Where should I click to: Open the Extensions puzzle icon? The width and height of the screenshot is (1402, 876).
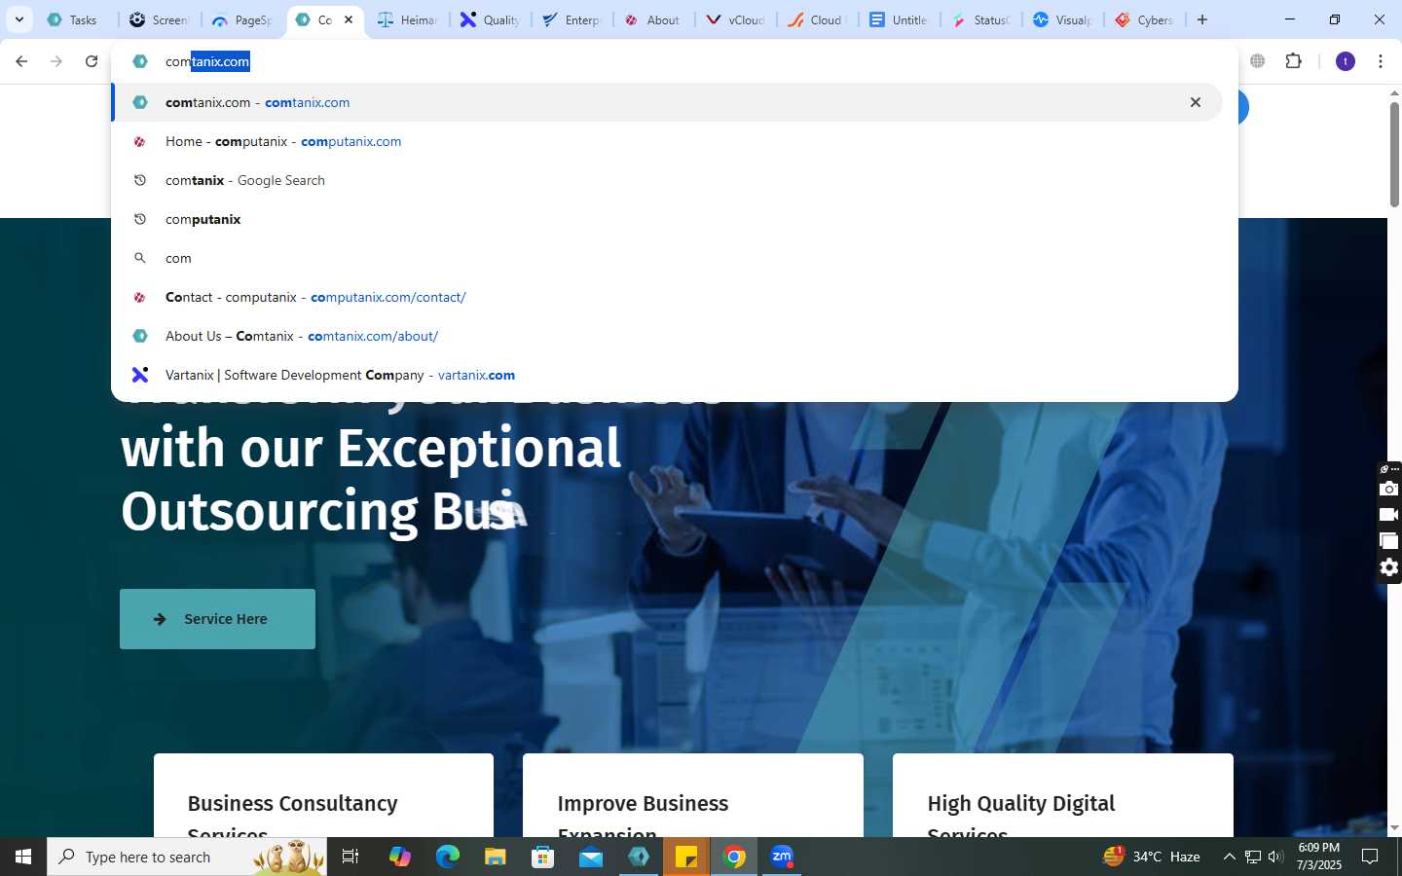point(1293,61)
